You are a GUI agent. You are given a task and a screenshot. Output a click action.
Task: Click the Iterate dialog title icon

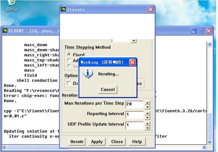[x=63, y=10]
